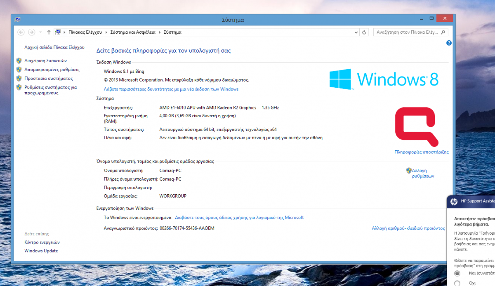Open help with the blue question mark
This screenshot has width=495, height=286.
[449, 43]
